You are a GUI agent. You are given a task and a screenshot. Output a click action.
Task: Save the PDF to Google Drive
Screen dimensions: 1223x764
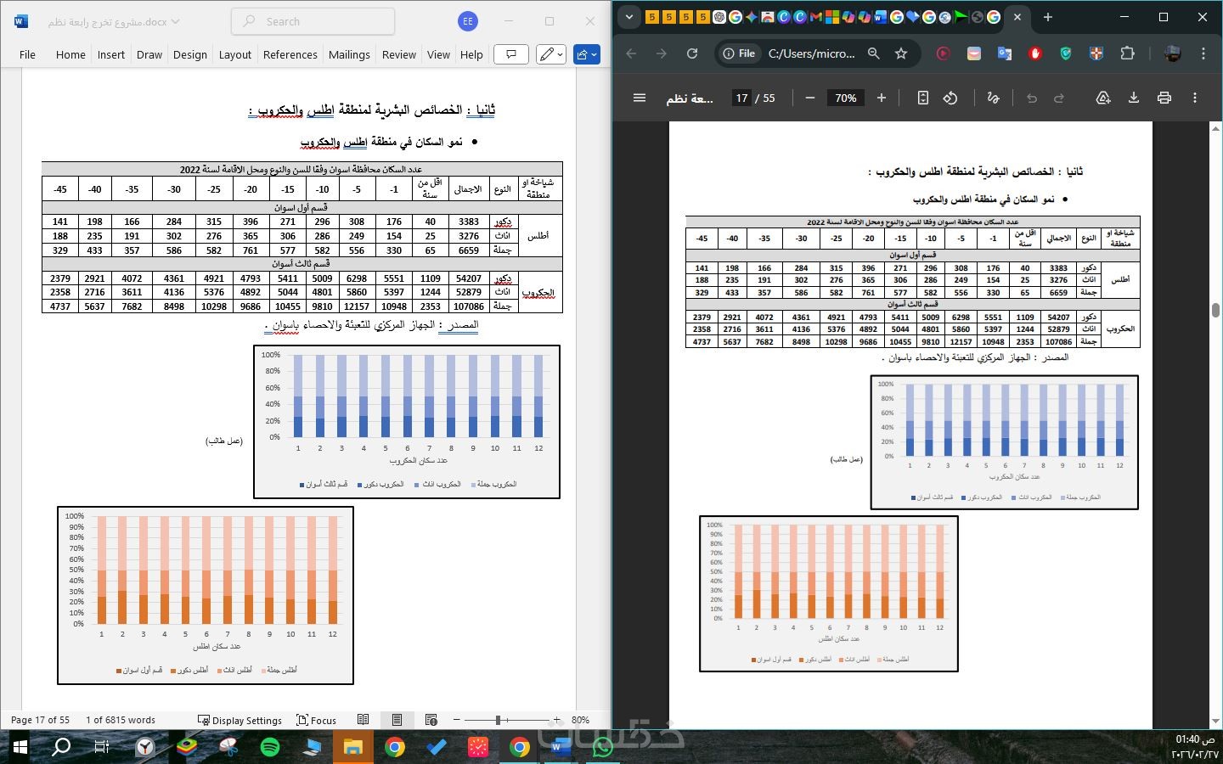click(1103, 98)
